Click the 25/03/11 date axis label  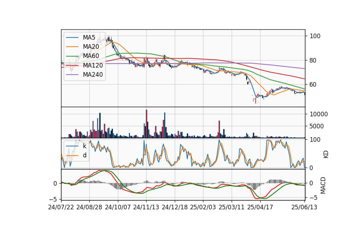click(x=232, y=207)
